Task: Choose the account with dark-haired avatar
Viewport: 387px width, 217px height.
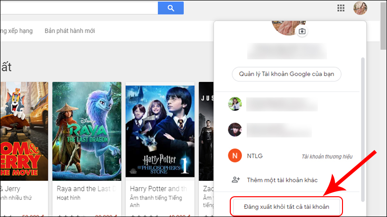Action: (235, 130)
